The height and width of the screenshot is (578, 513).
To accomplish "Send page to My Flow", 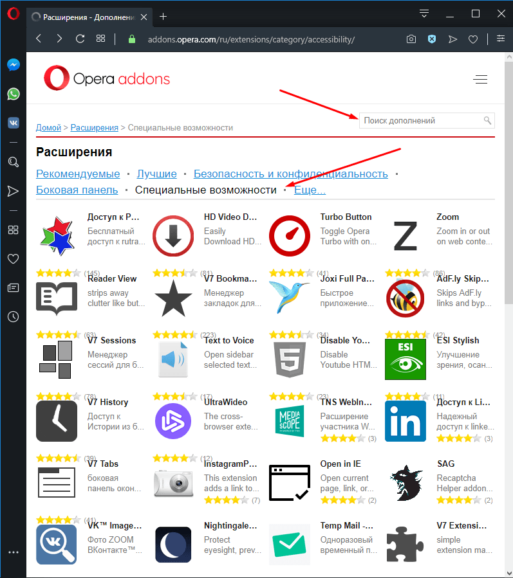I will (453, 39).
